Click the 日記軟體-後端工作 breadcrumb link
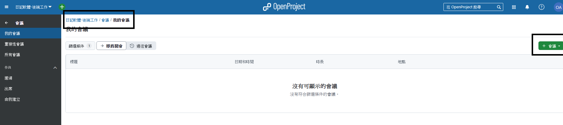Screen dimensions: 563x125 (82, 20)
